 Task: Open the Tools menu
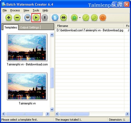click(36, 10)
